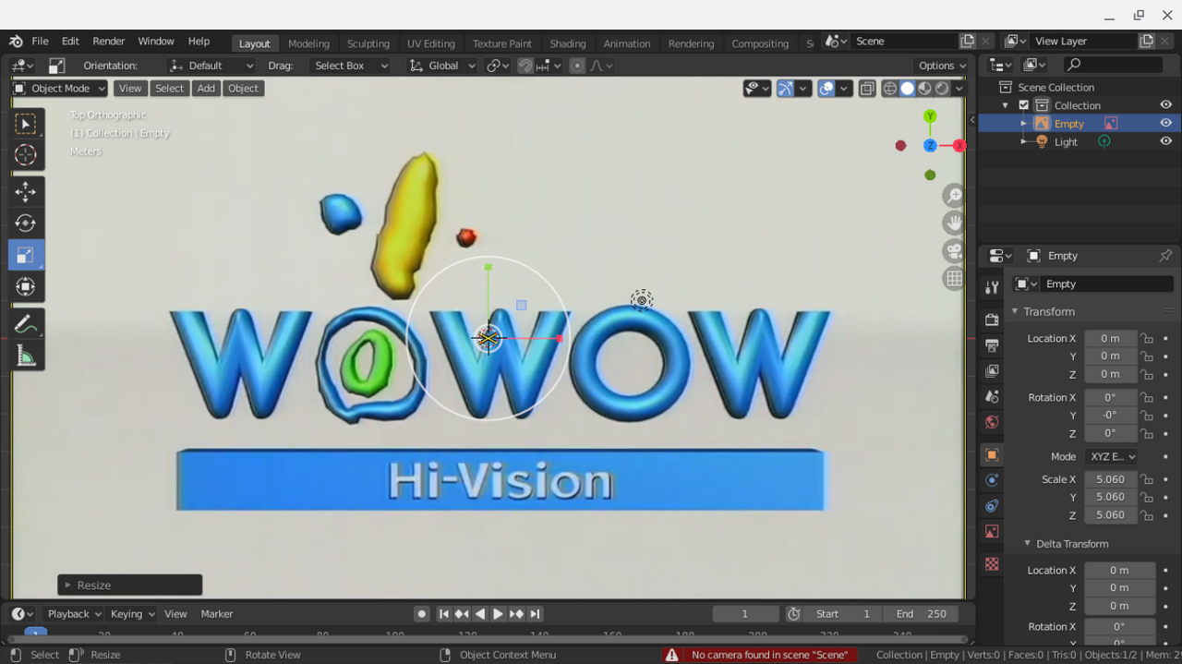Open the Drag Select Box dropdown
The width and height of the screenshot is (1182, 664).
(x=350, y=66)
